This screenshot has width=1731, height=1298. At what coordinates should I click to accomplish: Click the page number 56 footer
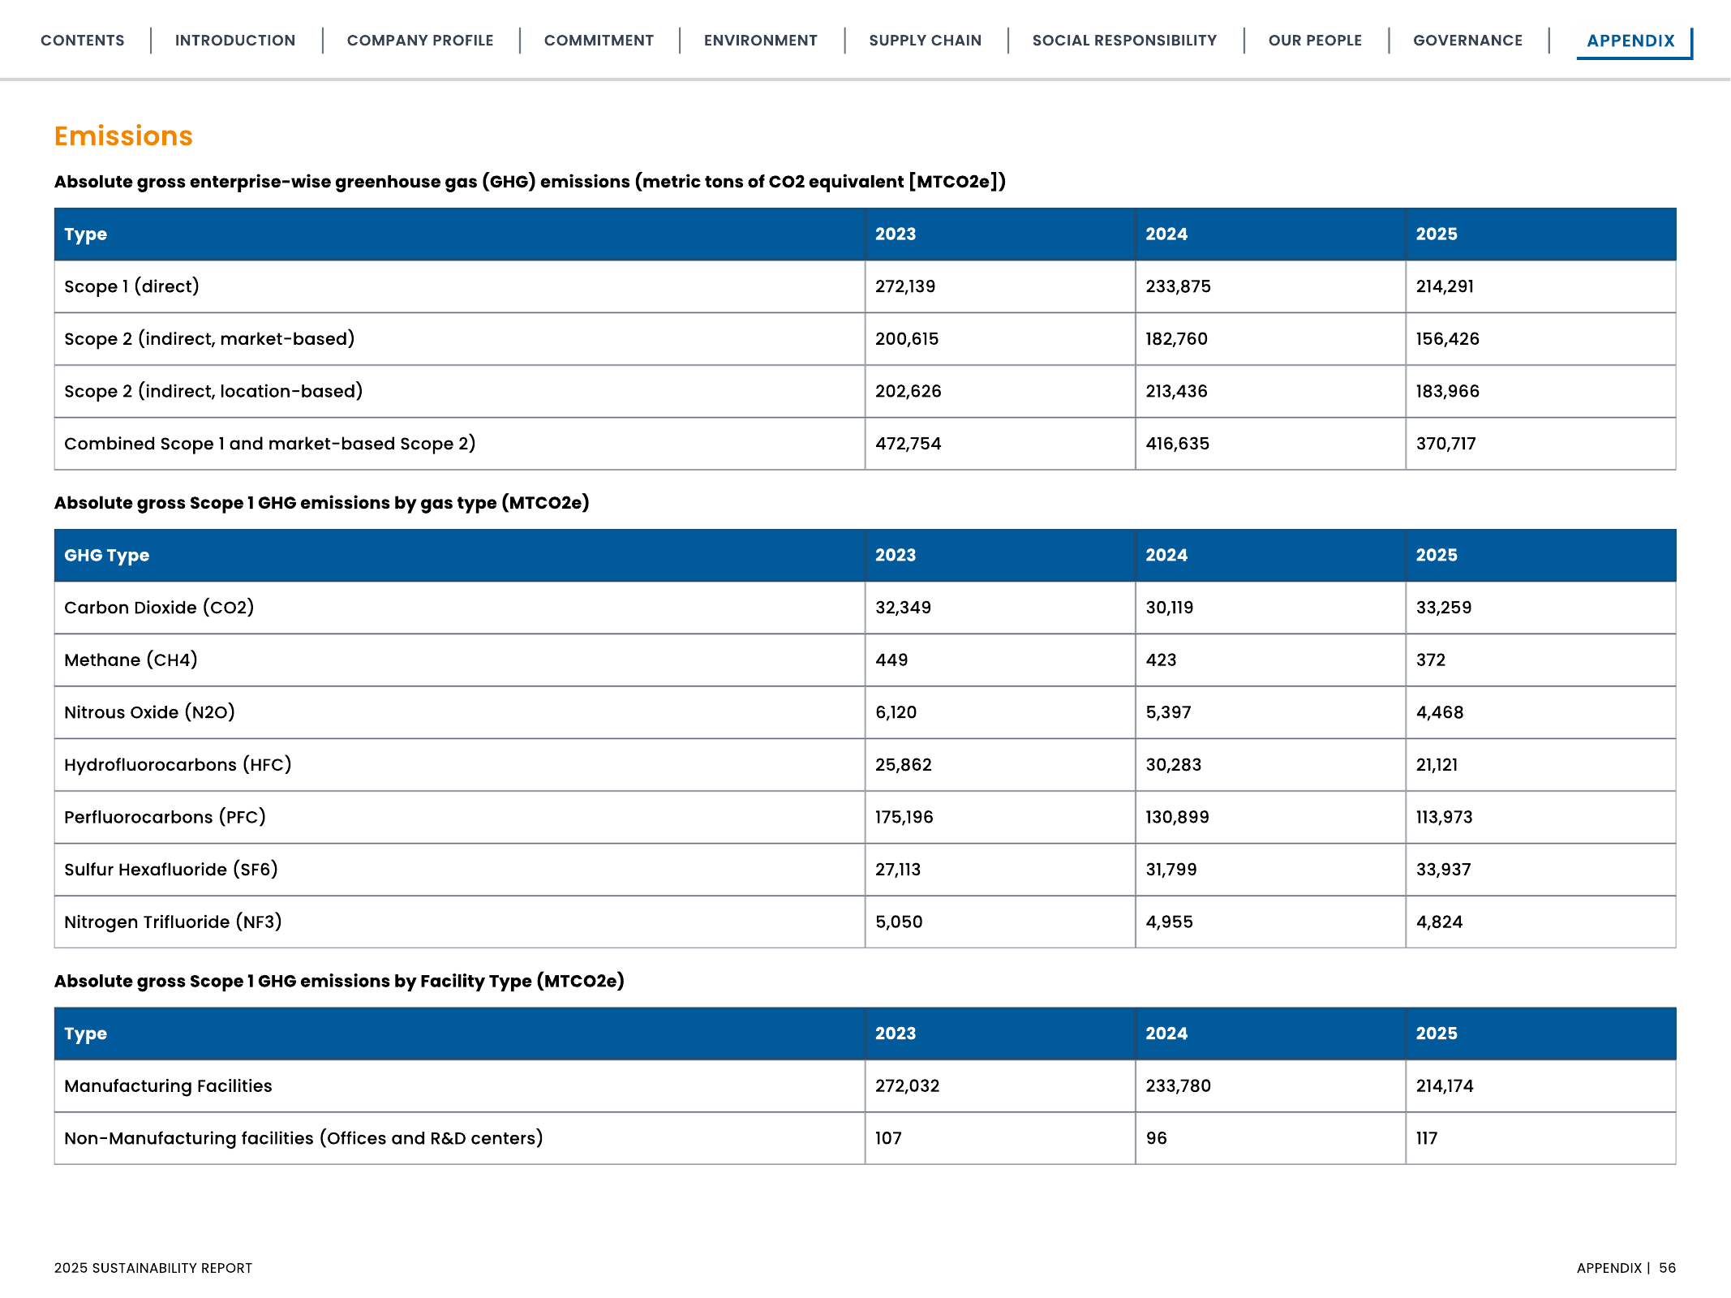point(1667,1268)
